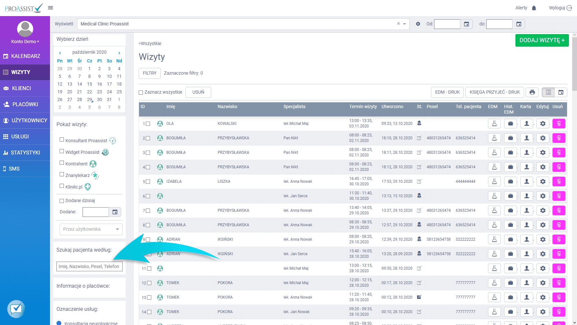Clear the Medical Clinic Proassist selection
Screen dimensions: 577x325
pyautogui.click(x=398, y=23)
